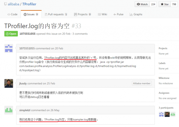
Task: Click the 'tsampler.log' text in last comment
Action: pos(80,120)
